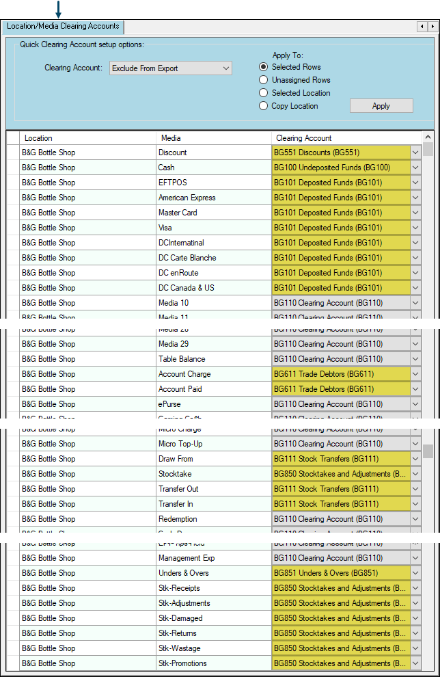This screenshot has width=440, height=677.
Task: Select the BG551 Discounts (BG551) cell
Action: click(x=341, y=152)
